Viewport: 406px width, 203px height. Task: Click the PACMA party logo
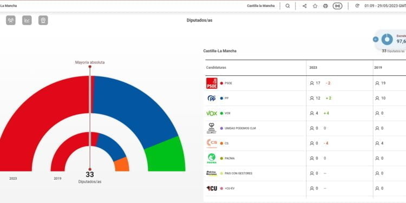point(212,158)
